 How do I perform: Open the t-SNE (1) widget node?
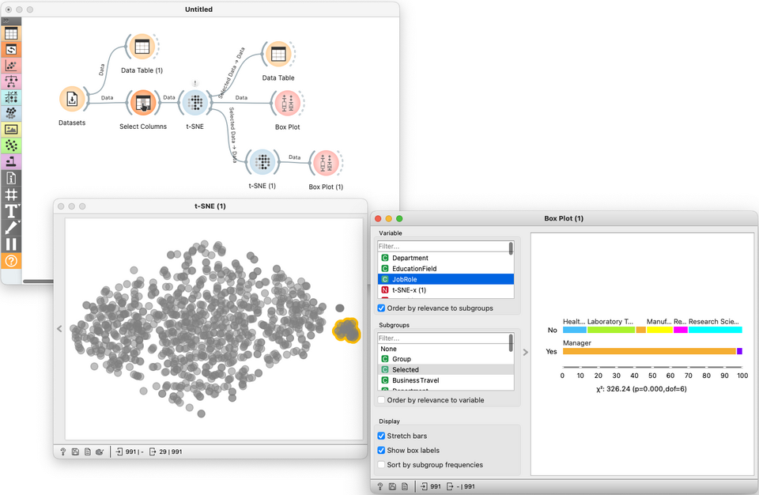(x=262, y=162)
